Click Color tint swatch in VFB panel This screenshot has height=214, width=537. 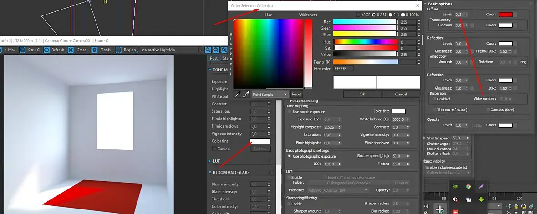coord(260,141)
